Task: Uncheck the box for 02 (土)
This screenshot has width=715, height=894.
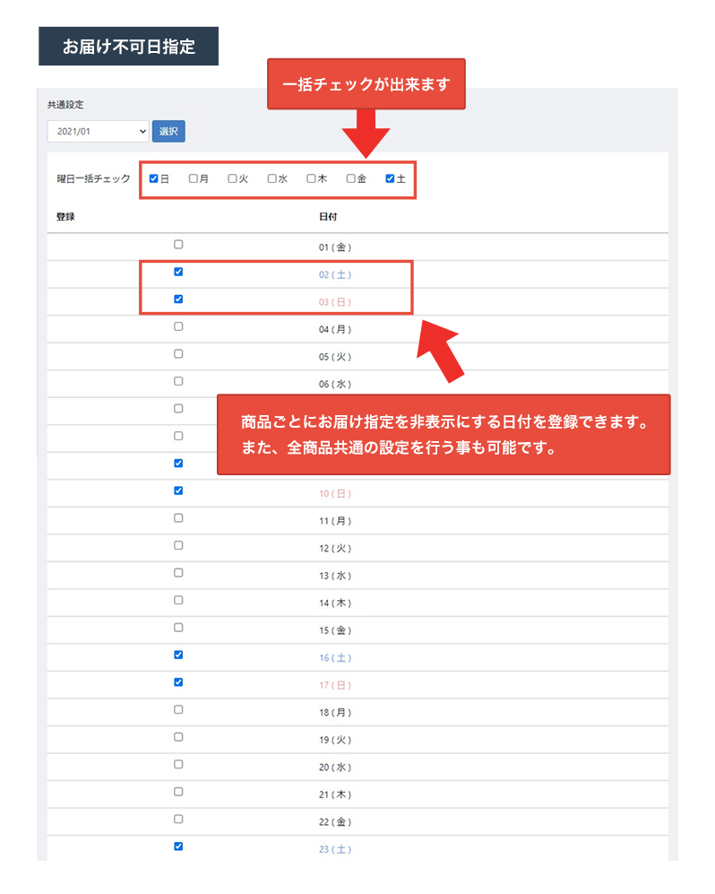Action: 178,272
